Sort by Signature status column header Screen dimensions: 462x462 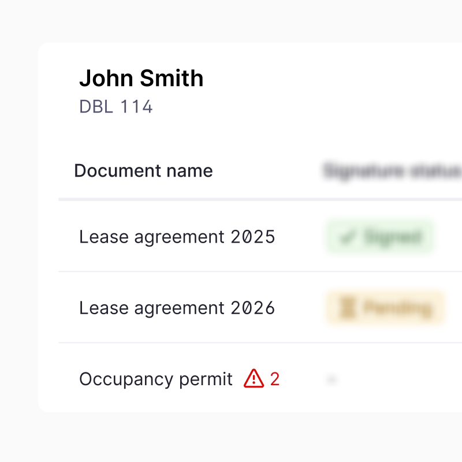pyautogui.click(x=393, y=170)
